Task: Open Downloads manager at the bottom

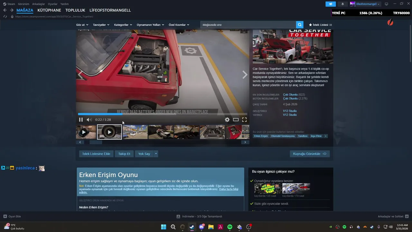Action: (200, 217)
